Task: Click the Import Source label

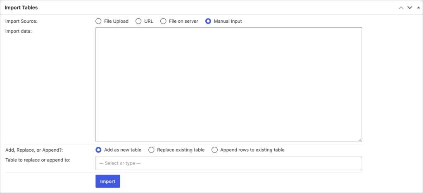Action: pyautogui.click(x=21, y=21)
